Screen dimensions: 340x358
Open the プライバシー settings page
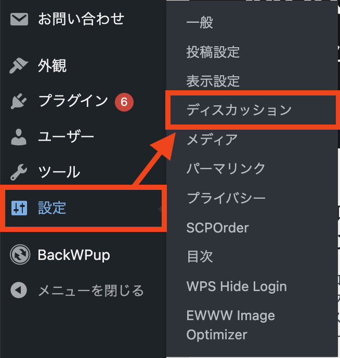click(226, 198)
